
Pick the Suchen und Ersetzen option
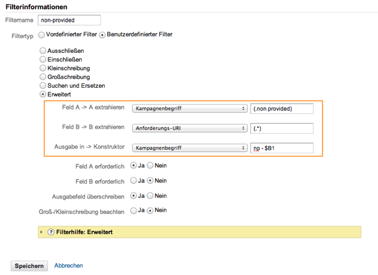42,85
